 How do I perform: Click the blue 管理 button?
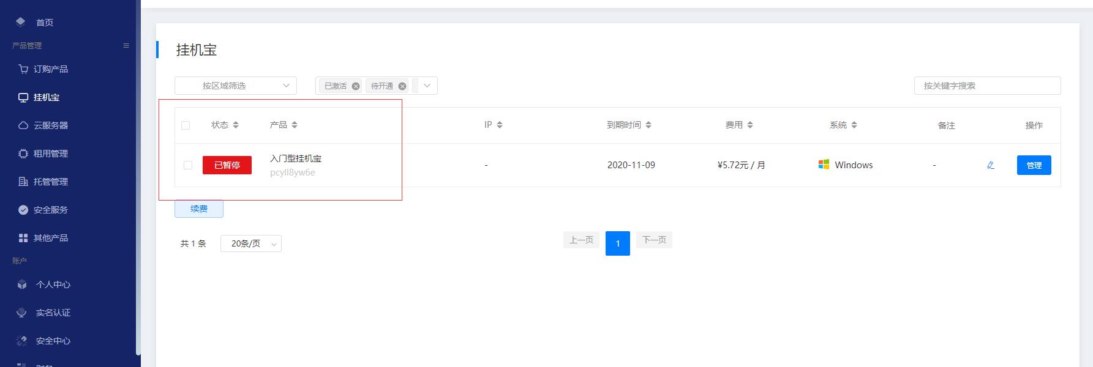pos(1034,165)
